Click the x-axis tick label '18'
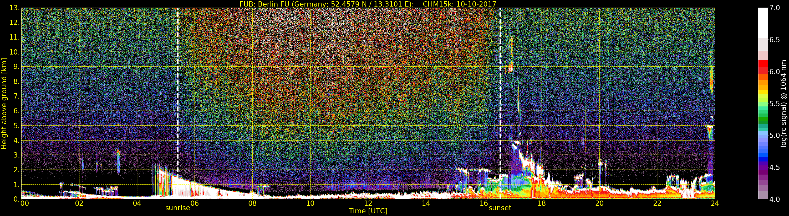The width and height of the screenshot is (789, 216). click(542, 203)
